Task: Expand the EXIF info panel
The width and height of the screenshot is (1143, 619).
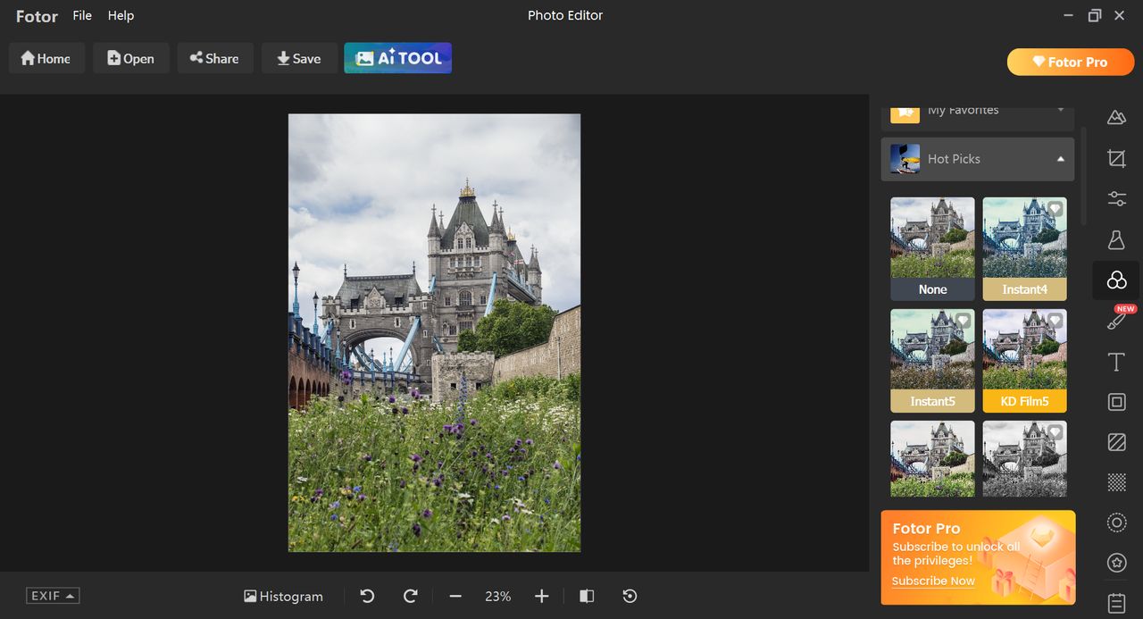Action: (53, 596)
